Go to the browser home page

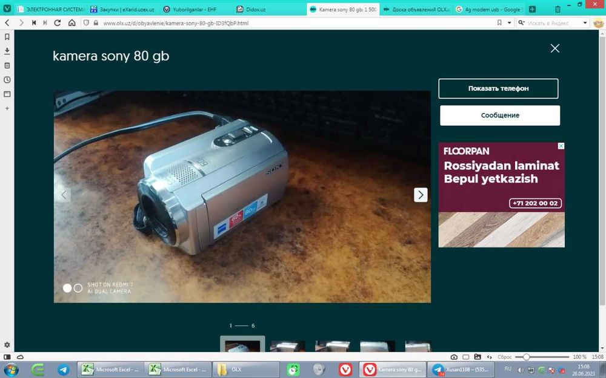pos(72,23)
